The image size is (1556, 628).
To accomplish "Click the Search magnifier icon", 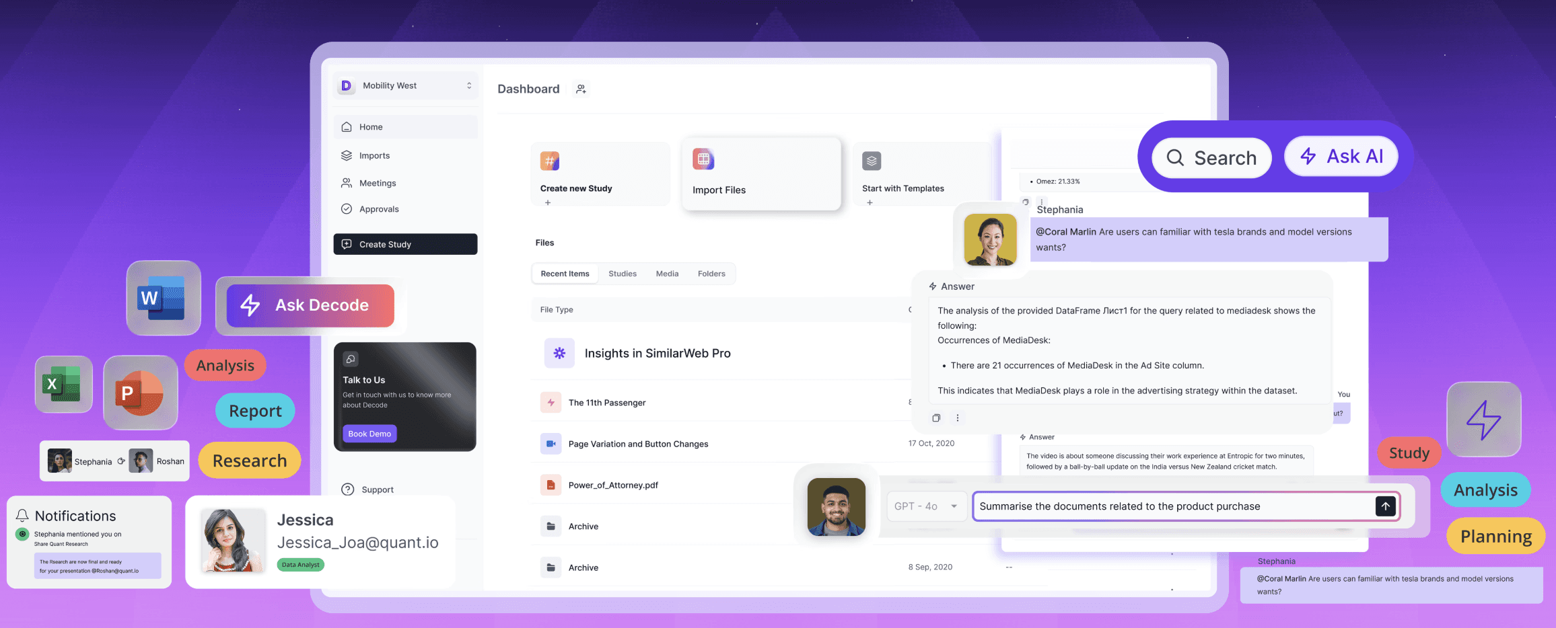I will tap(1175, 157).
